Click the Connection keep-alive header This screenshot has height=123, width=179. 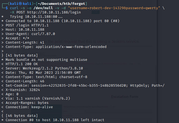pos(29,107)
